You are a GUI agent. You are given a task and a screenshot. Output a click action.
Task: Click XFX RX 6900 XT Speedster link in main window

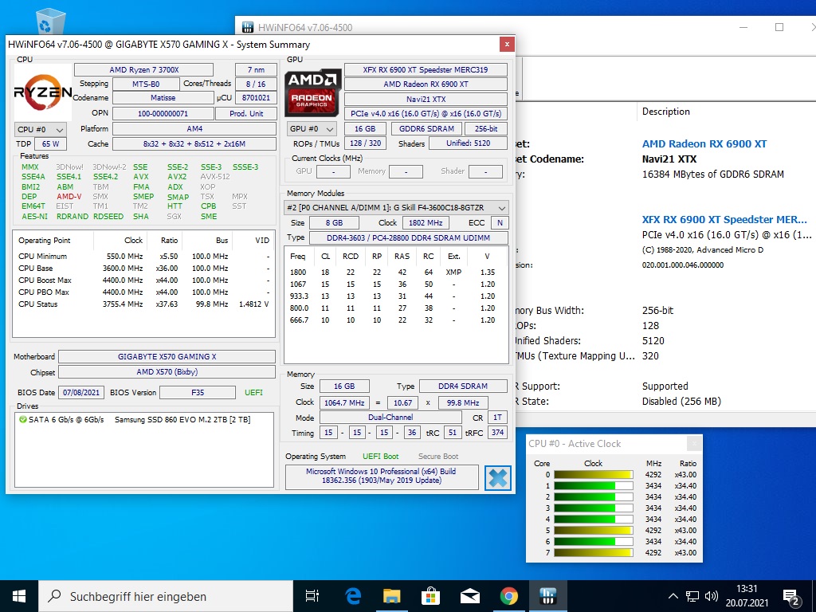pos(724,220)
